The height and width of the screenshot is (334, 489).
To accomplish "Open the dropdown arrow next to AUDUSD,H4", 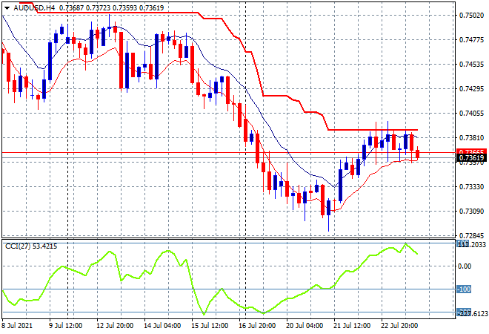I will click(7, 8).
